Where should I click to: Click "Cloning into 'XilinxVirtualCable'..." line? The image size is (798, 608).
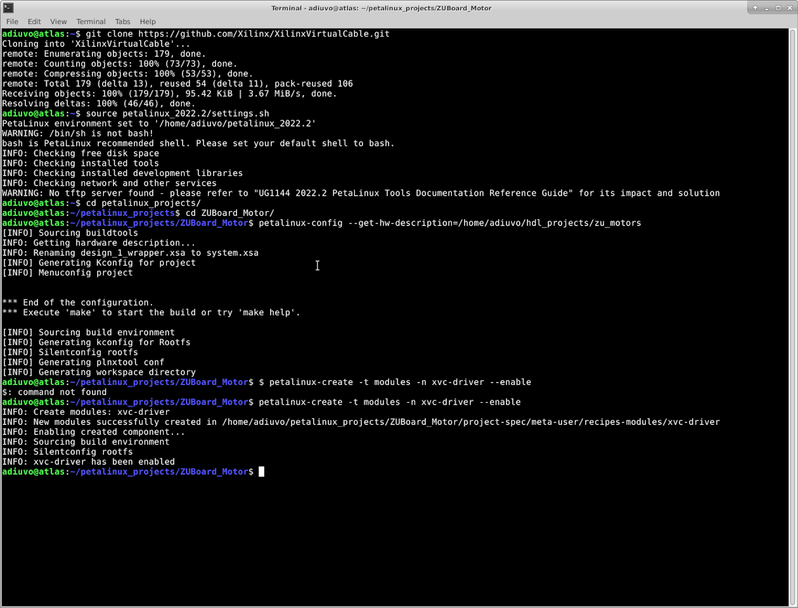(x=96, y=44)
